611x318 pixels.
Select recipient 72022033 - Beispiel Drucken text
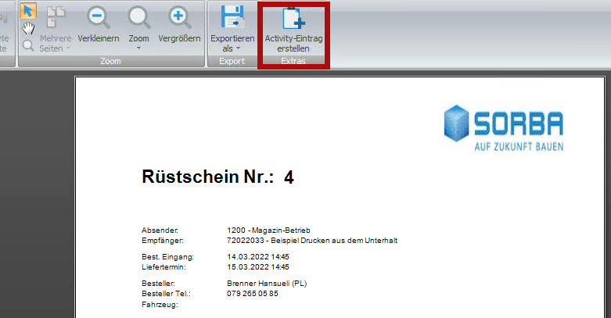pos(312,241)
